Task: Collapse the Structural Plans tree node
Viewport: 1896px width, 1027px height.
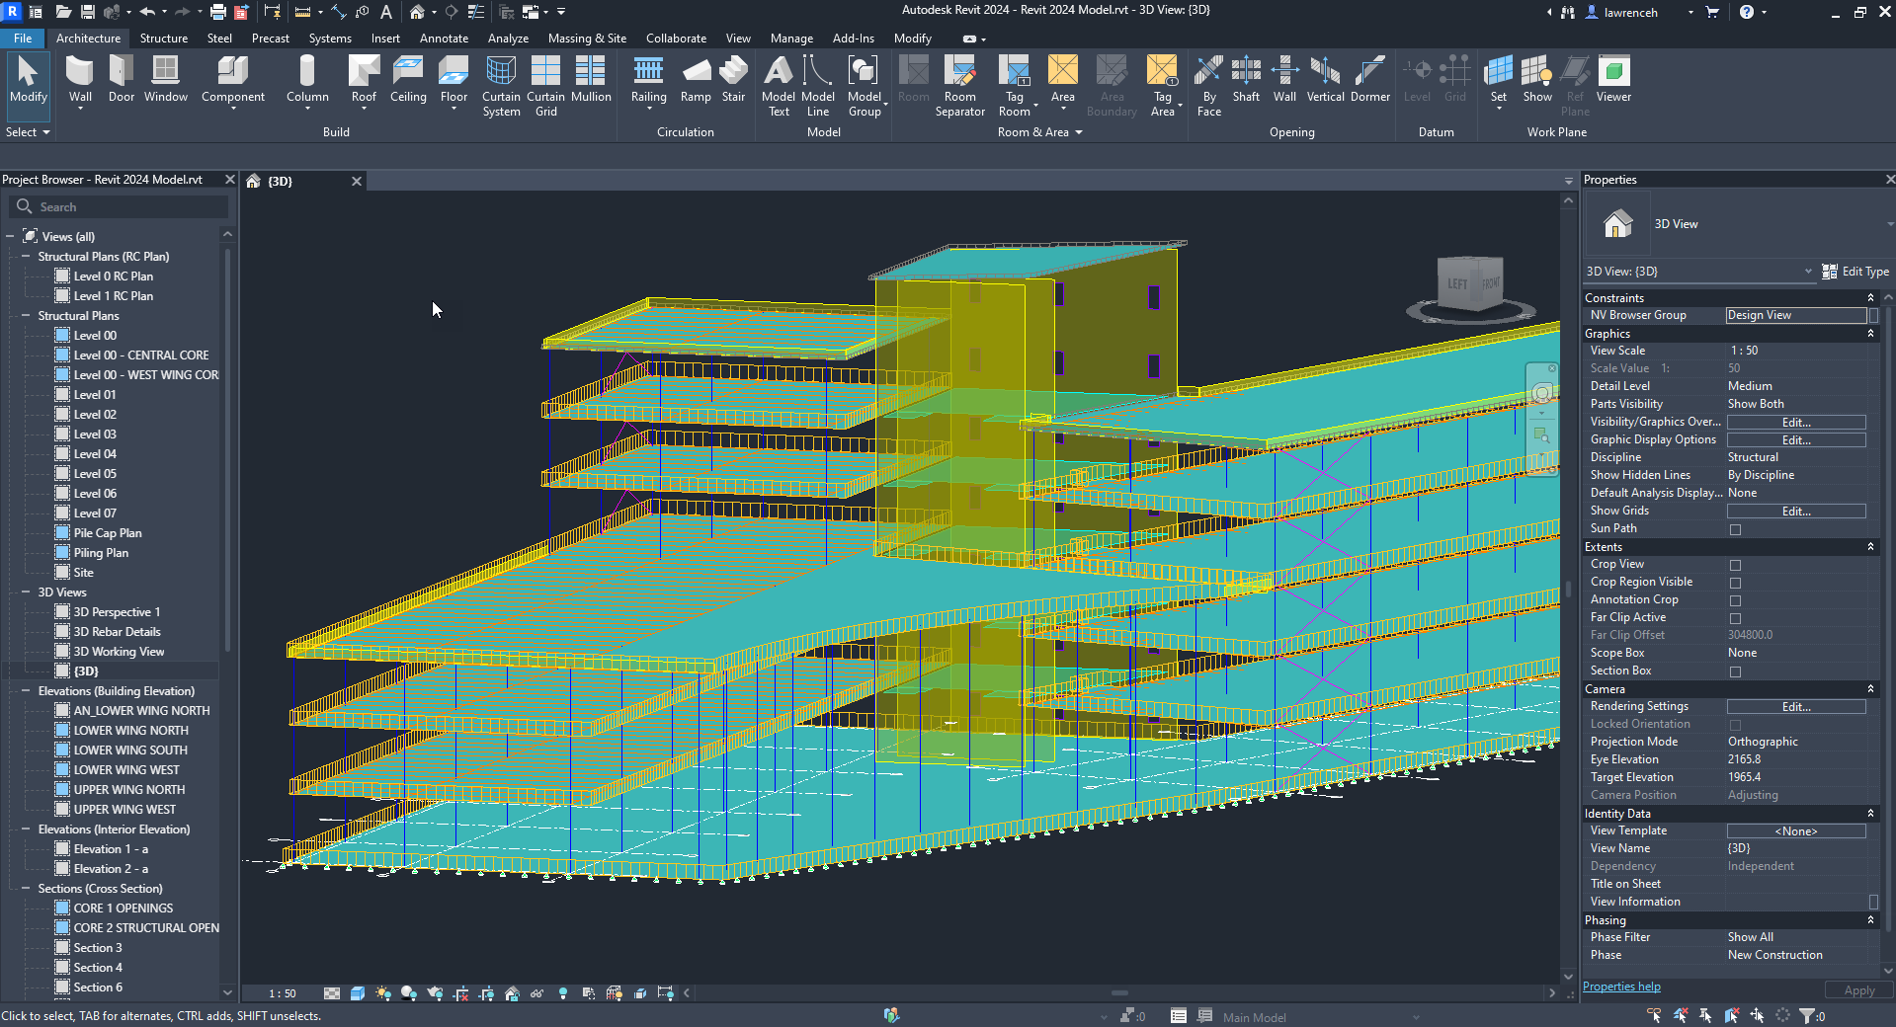Action: click(26, 316)
